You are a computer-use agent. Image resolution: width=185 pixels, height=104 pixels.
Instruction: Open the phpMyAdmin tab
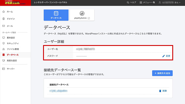[82, 15]
